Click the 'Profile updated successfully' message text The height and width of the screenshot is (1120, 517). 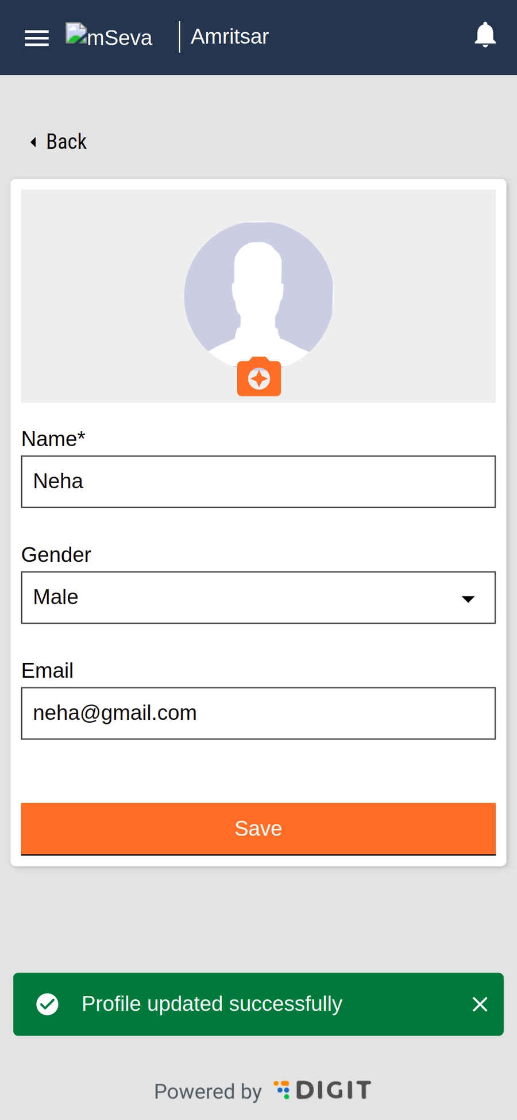point(212,1004)
